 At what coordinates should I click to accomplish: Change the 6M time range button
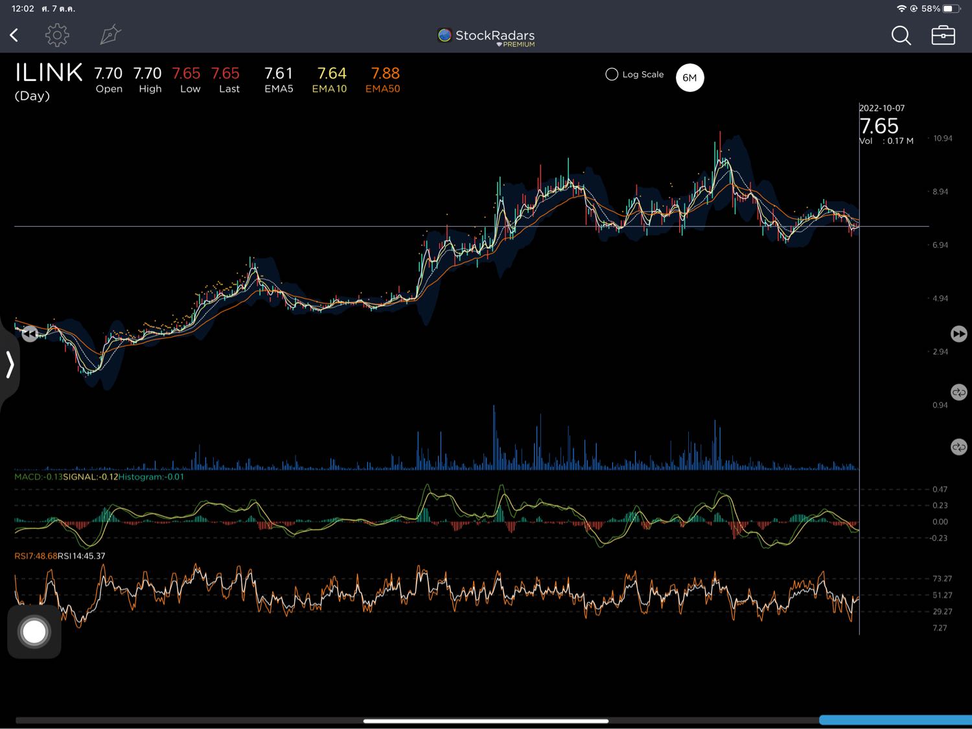(x=689, y=78)
